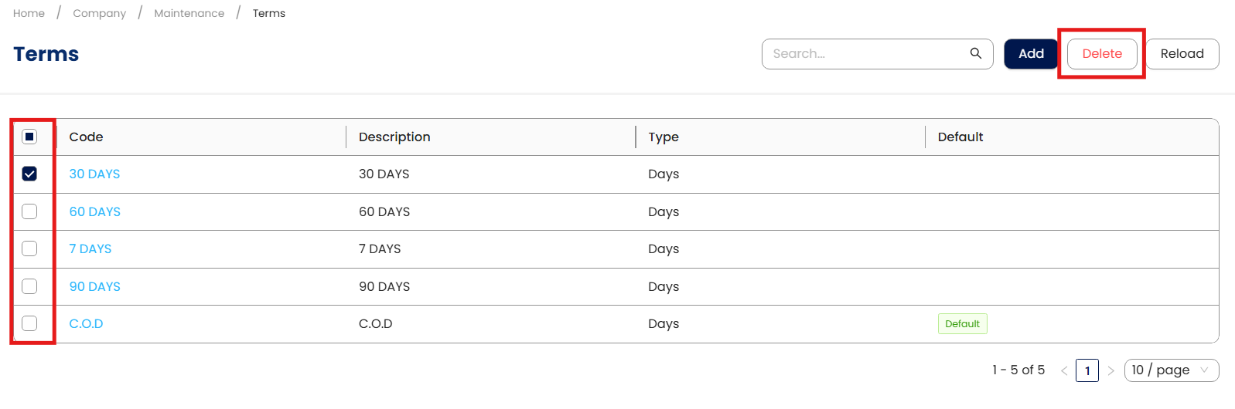Go to previous page arrow
Screen dimensions: 1235x409
tap(1064, 370)
